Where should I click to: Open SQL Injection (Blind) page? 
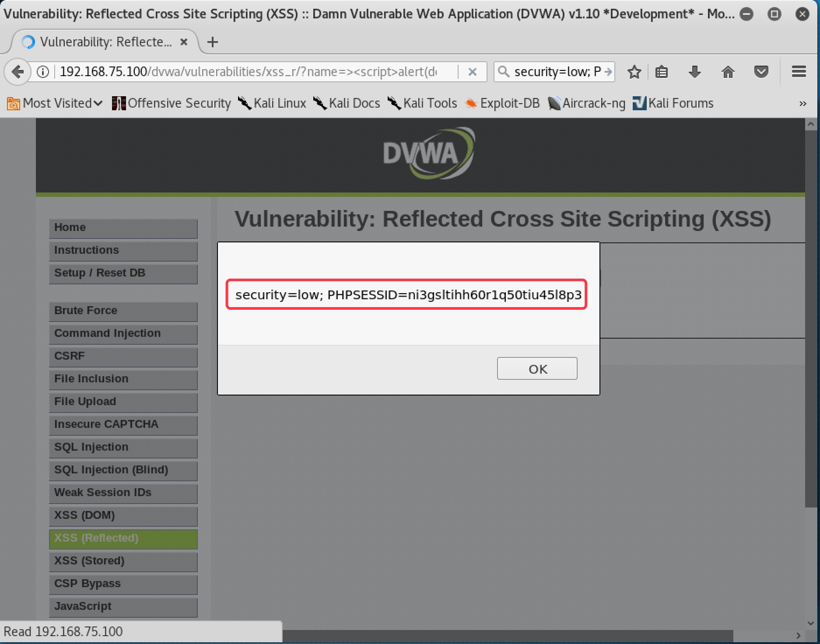tap(123, 470)
